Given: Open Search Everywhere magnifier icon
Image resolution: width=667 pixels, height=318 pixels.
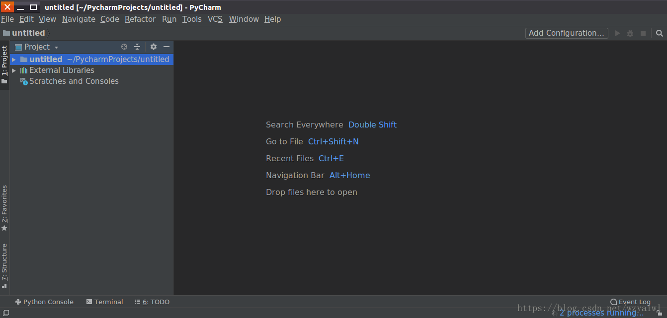Looking at the screenshot, I should [660, 33].
